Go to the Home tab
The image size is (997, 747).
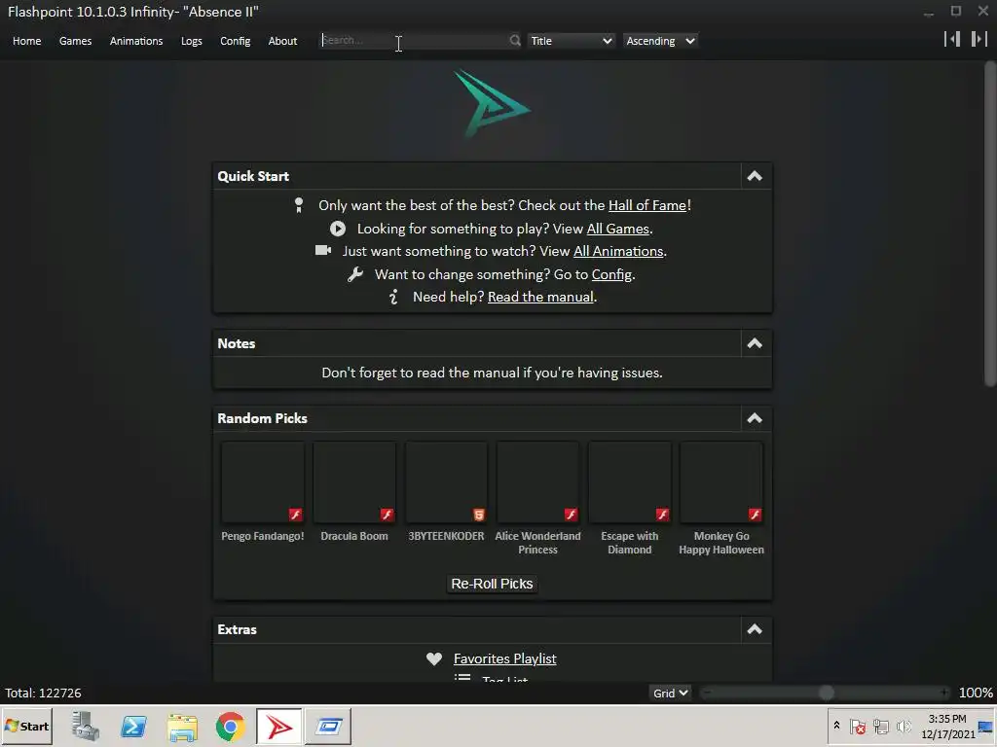pyautogui.click(x=26, y=41)
